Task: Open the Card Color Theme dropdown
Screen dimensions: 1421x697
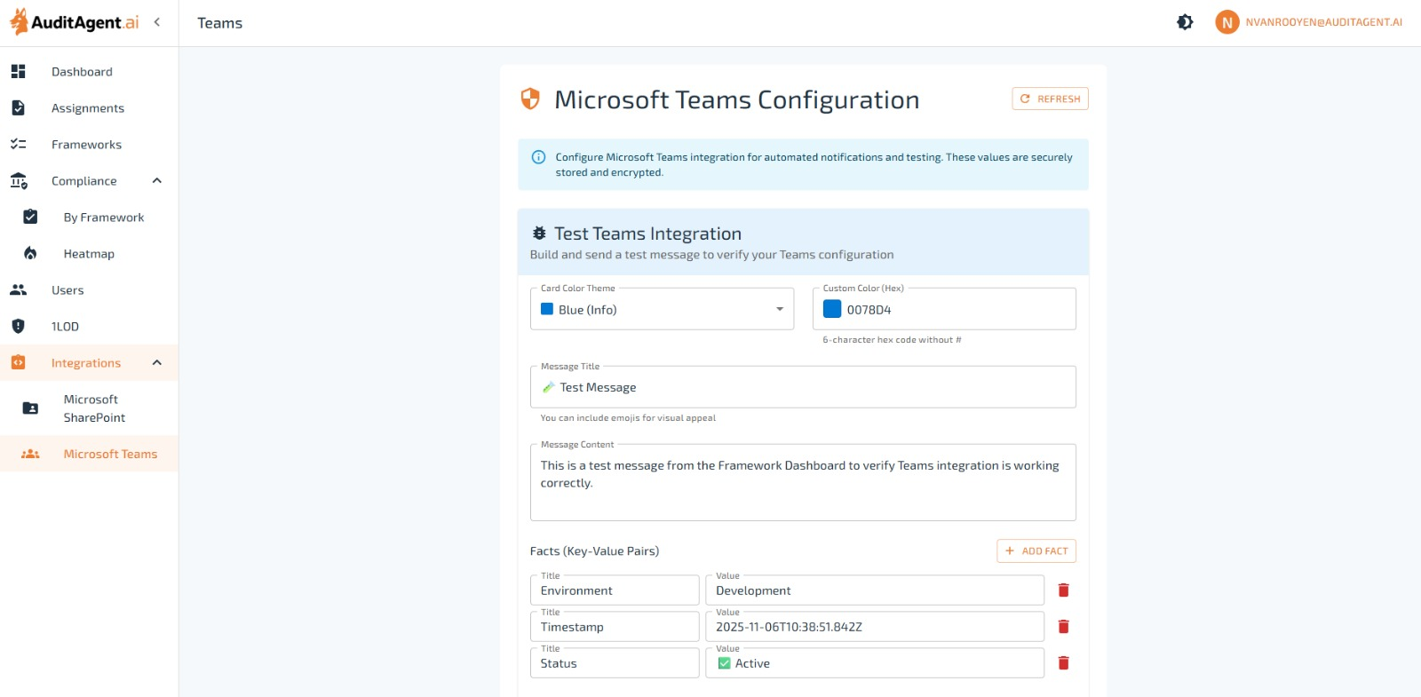Action: [x=662, y=310]
